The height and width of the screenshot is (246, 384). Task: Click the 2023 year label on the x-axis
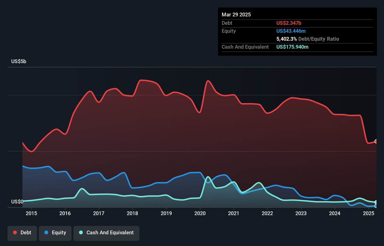[x=301, y=213]
